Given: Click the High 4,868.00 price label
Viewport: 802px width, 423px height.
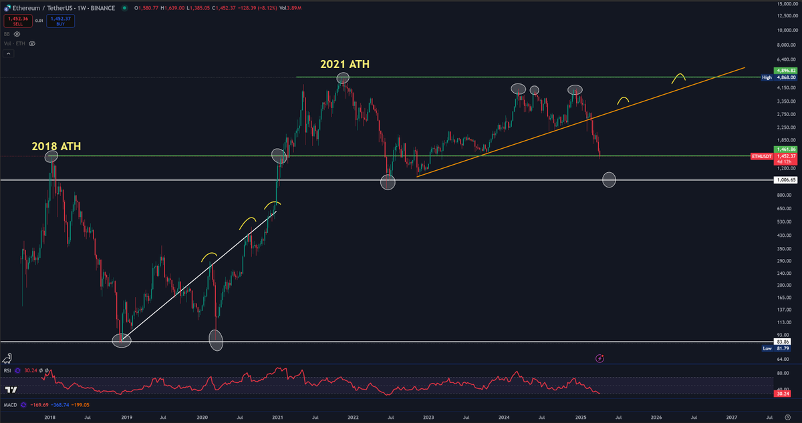Looking at the screenshot, I should [x=779, y=77].
